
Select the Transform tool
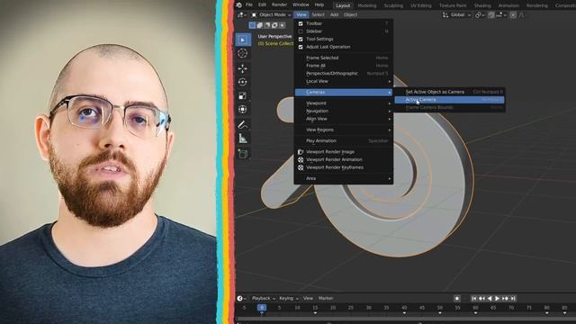[242, 110]
